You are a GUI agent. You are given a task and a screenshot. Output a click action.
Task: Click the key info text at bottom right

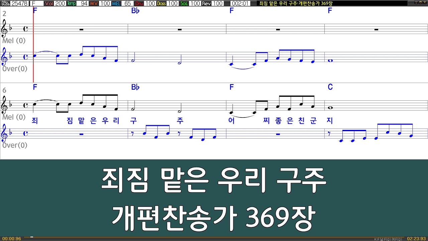point(388,239)
